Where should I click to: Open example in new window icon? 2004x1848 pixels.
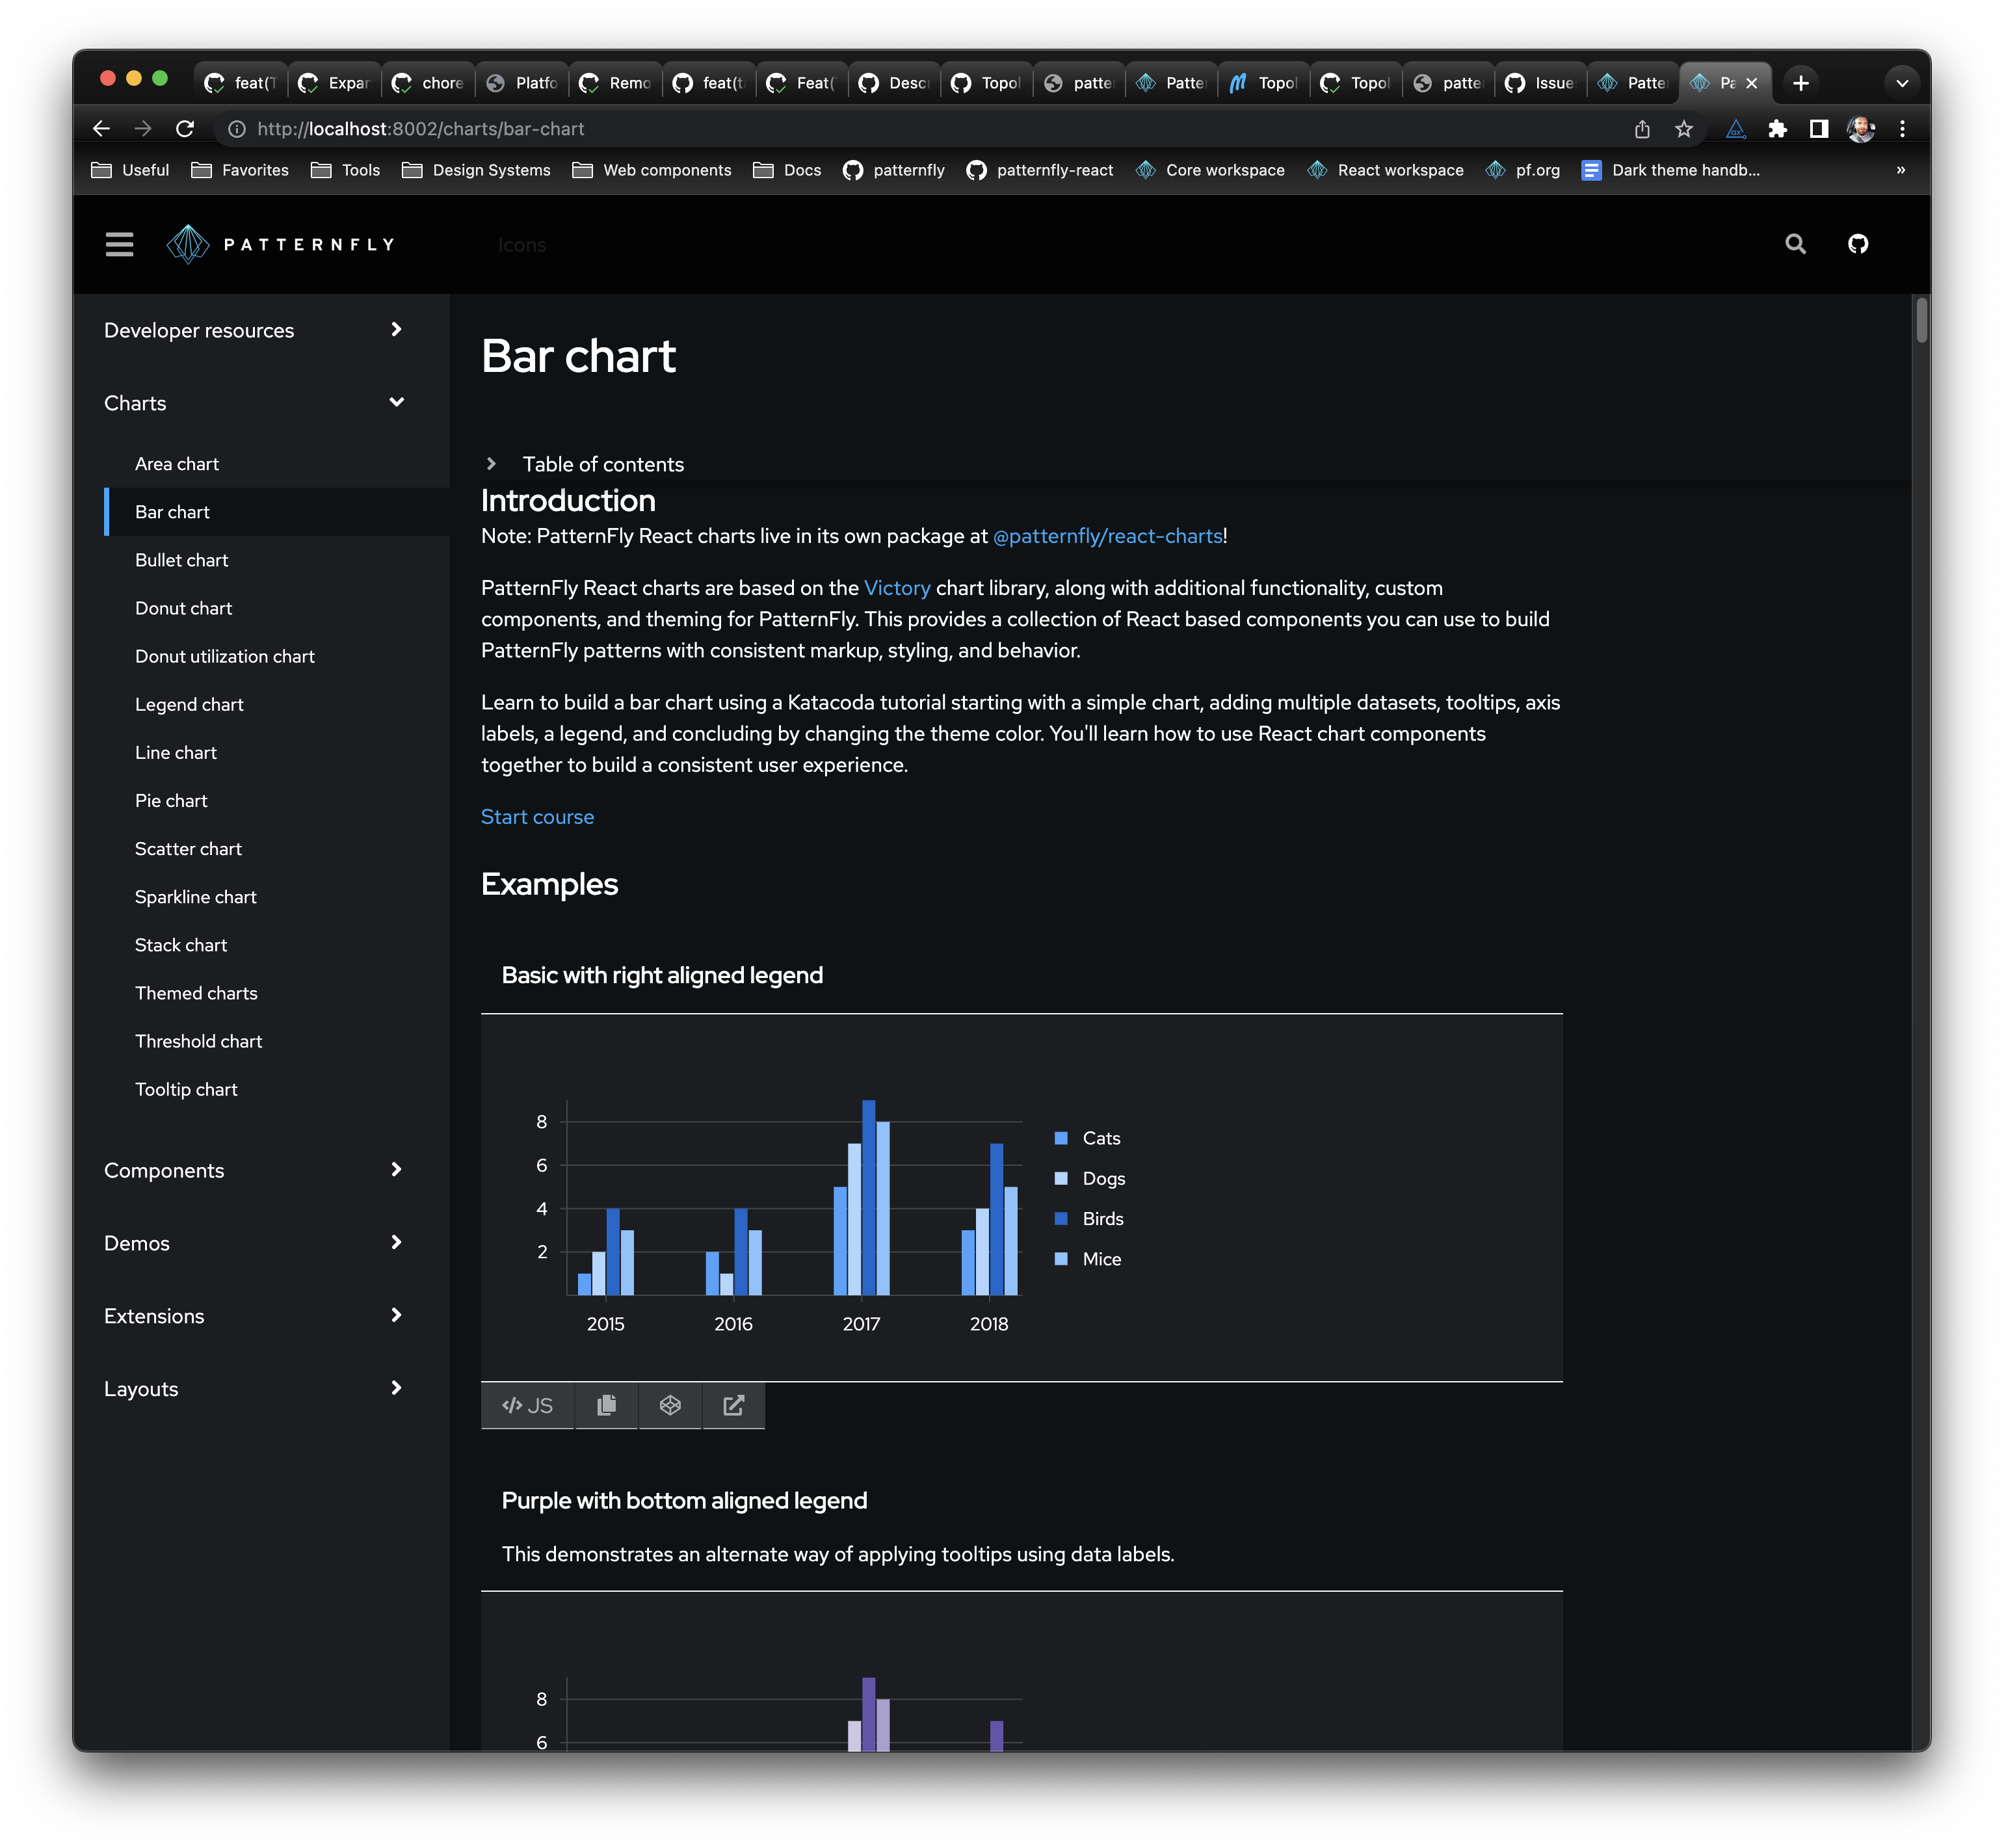pos(733,1405)
